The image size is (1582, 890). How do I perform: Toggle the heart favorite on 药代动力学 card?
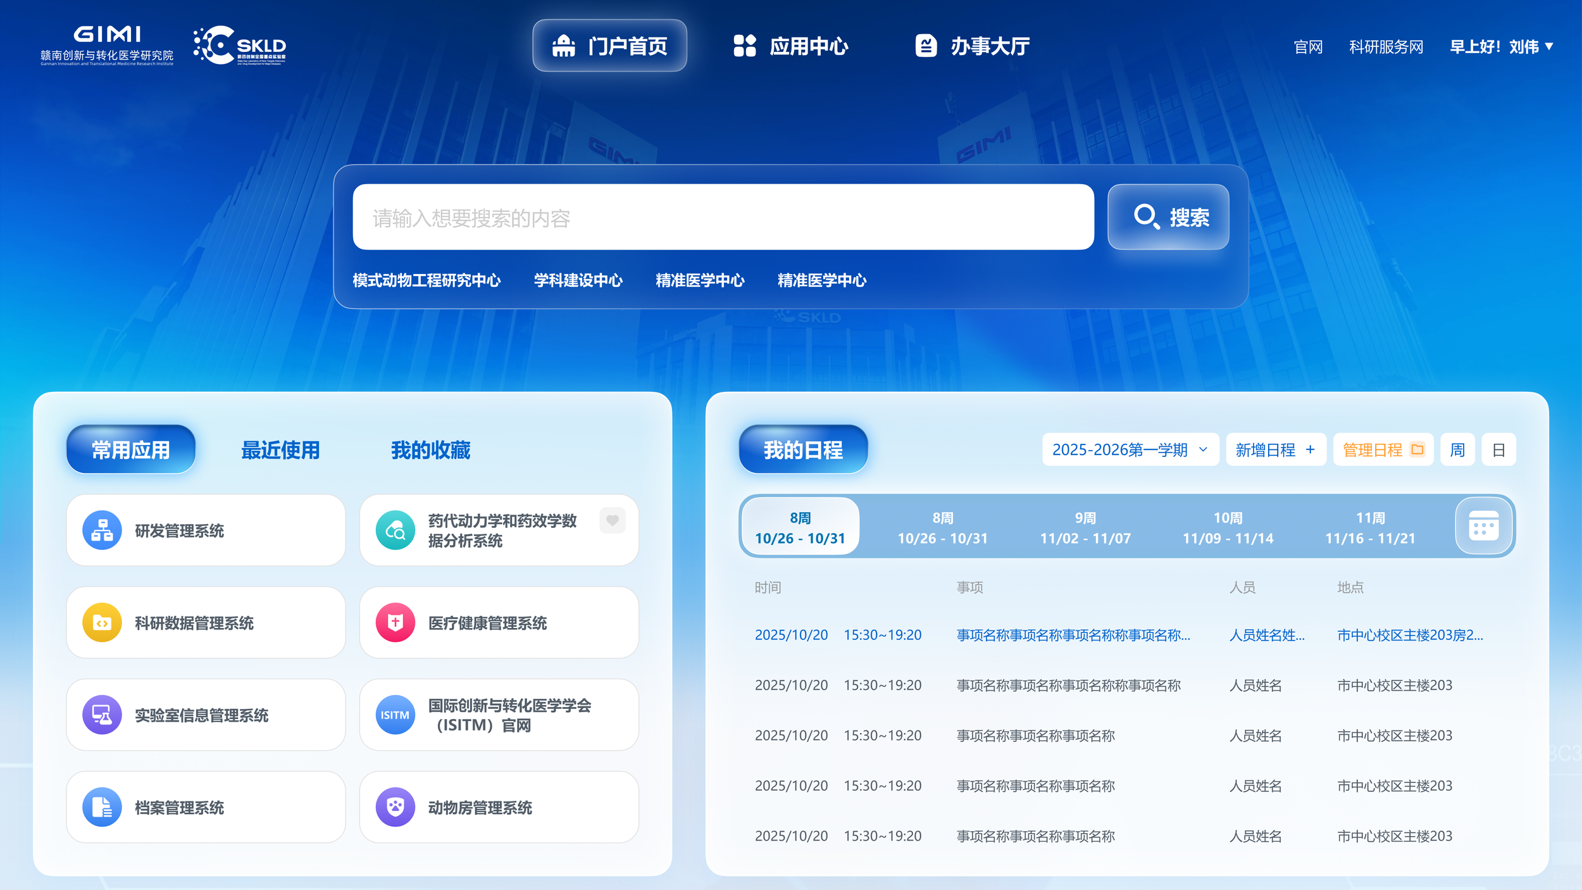(612, 520)
